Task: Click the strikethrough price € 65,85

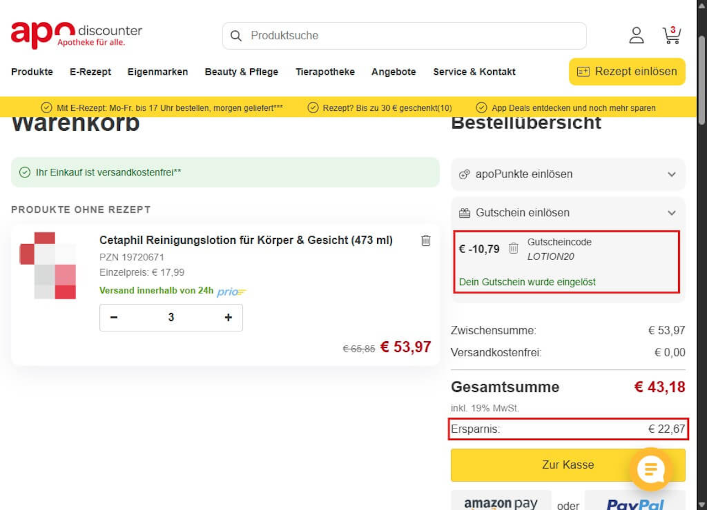Action: pos(359,348)
